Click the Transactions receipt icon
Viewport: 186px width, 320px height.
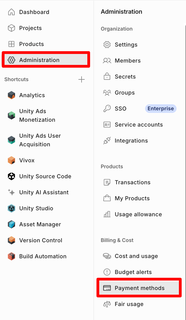[x=107, y=182]
